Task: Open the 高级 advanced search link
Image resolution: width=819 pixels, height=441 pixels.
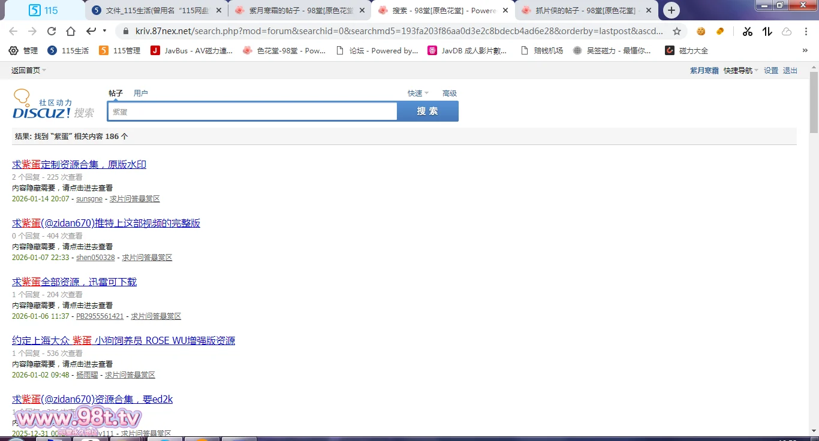Action: click(x=449, y=93)
